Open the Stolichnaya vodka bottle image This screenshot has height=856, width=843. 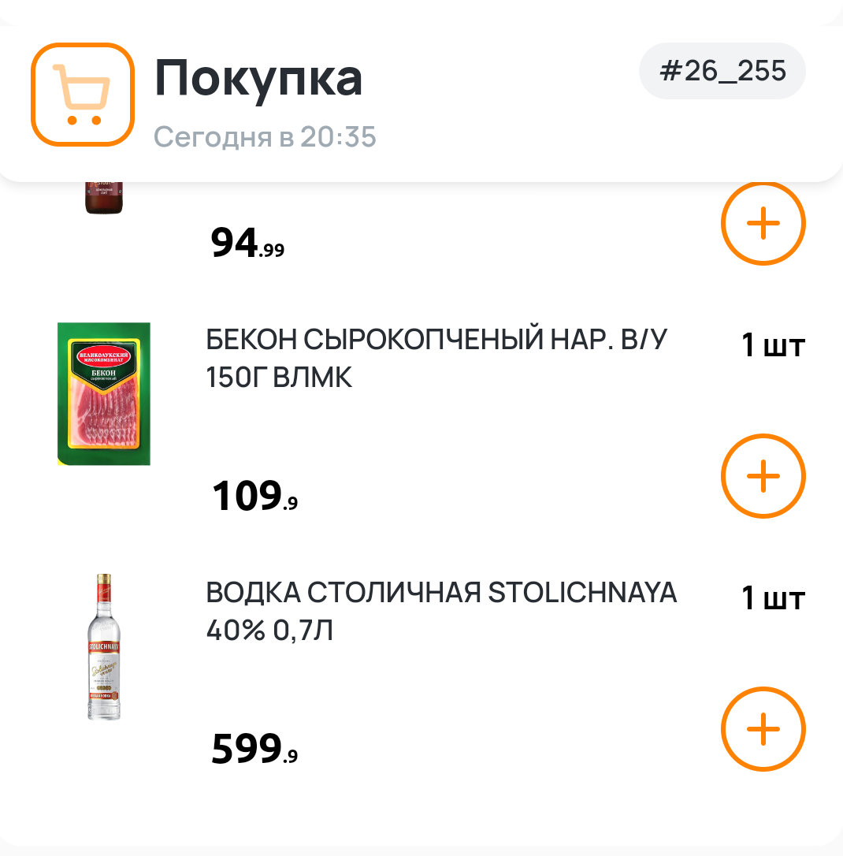[104, 646]
